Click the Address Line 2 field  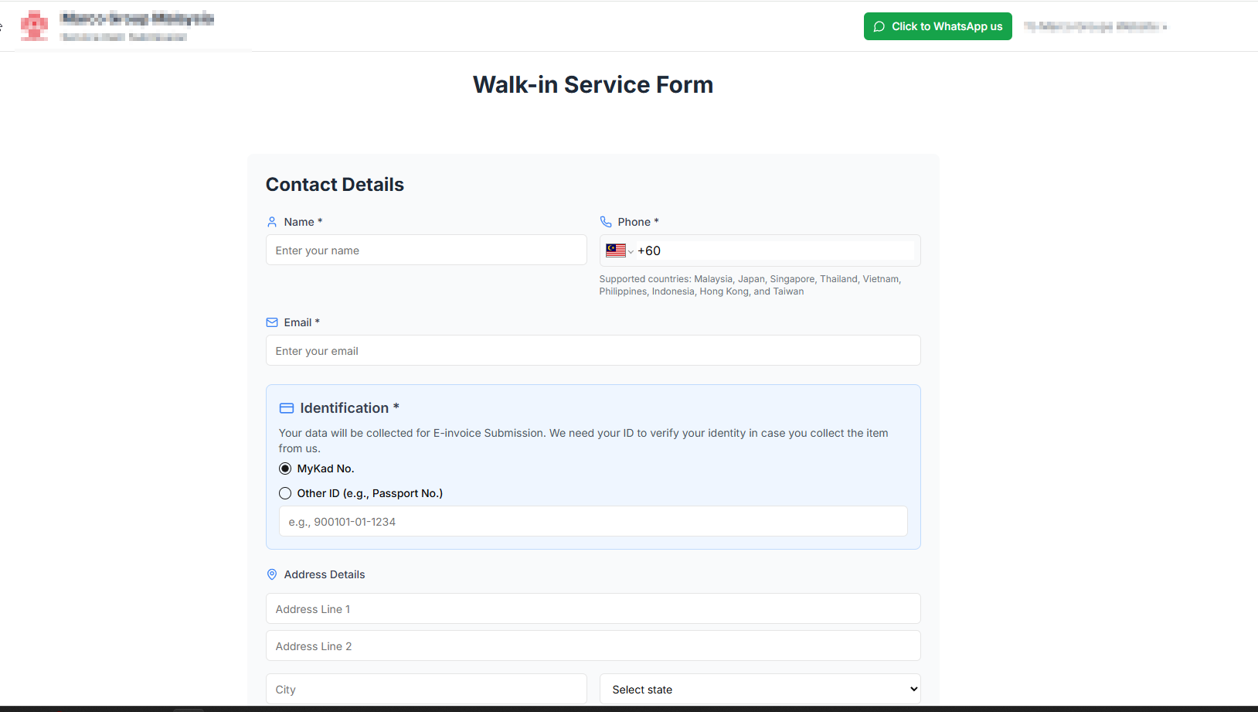point(593,646)
